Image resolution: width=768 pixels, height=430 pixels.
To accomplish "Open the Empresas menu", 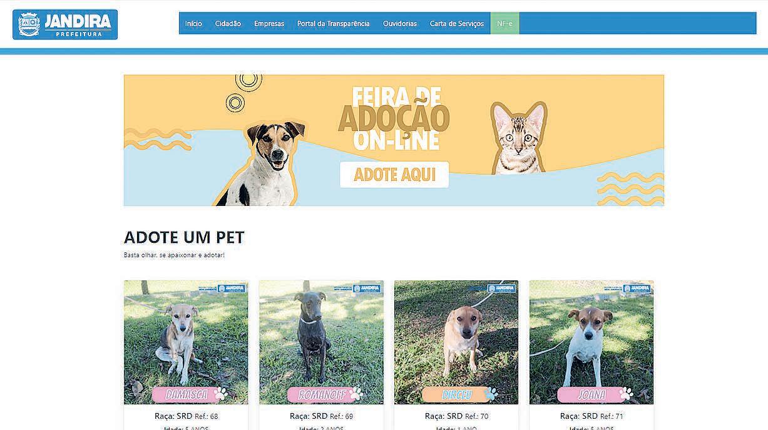I will pyautogui.click(x=269, y=24).
